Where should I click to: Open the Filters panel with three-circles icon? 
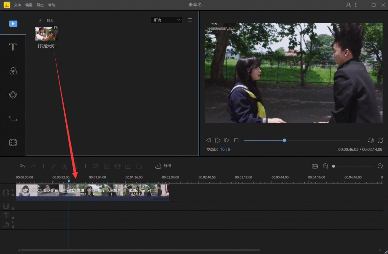point(13,71)
